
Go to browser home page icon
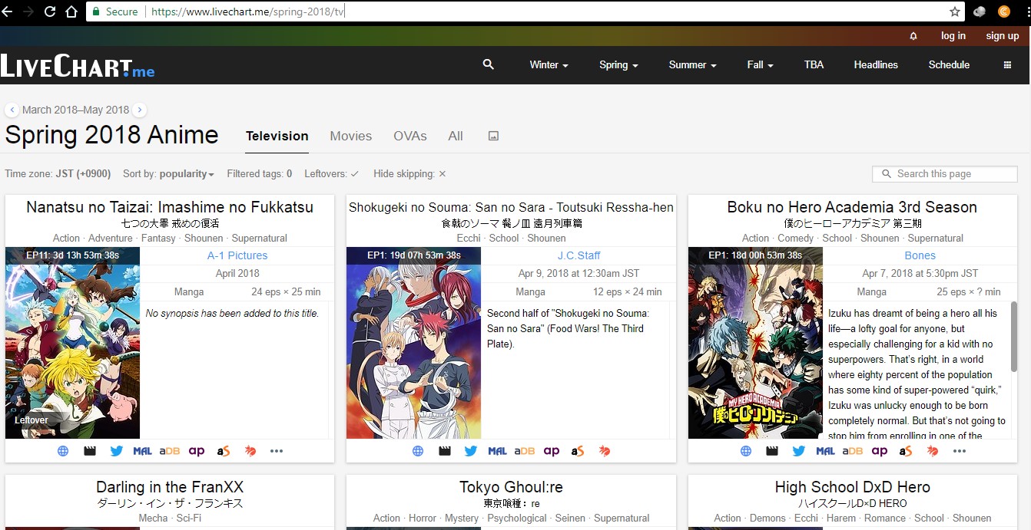[71, 12]
